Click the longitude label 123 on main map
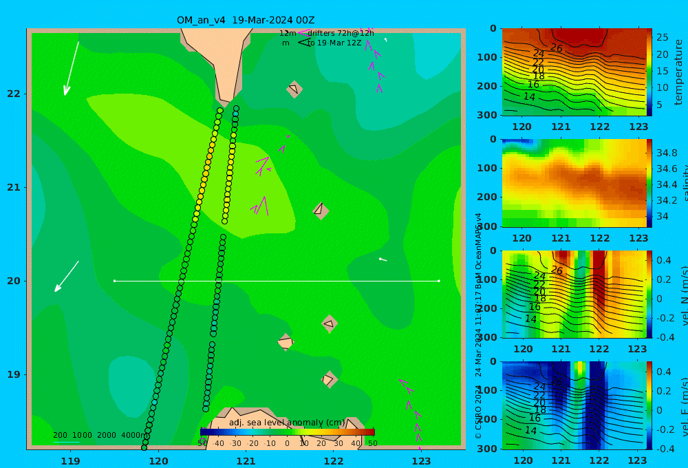Viewport: 688px width, 468px height. [x=422, y=461]
